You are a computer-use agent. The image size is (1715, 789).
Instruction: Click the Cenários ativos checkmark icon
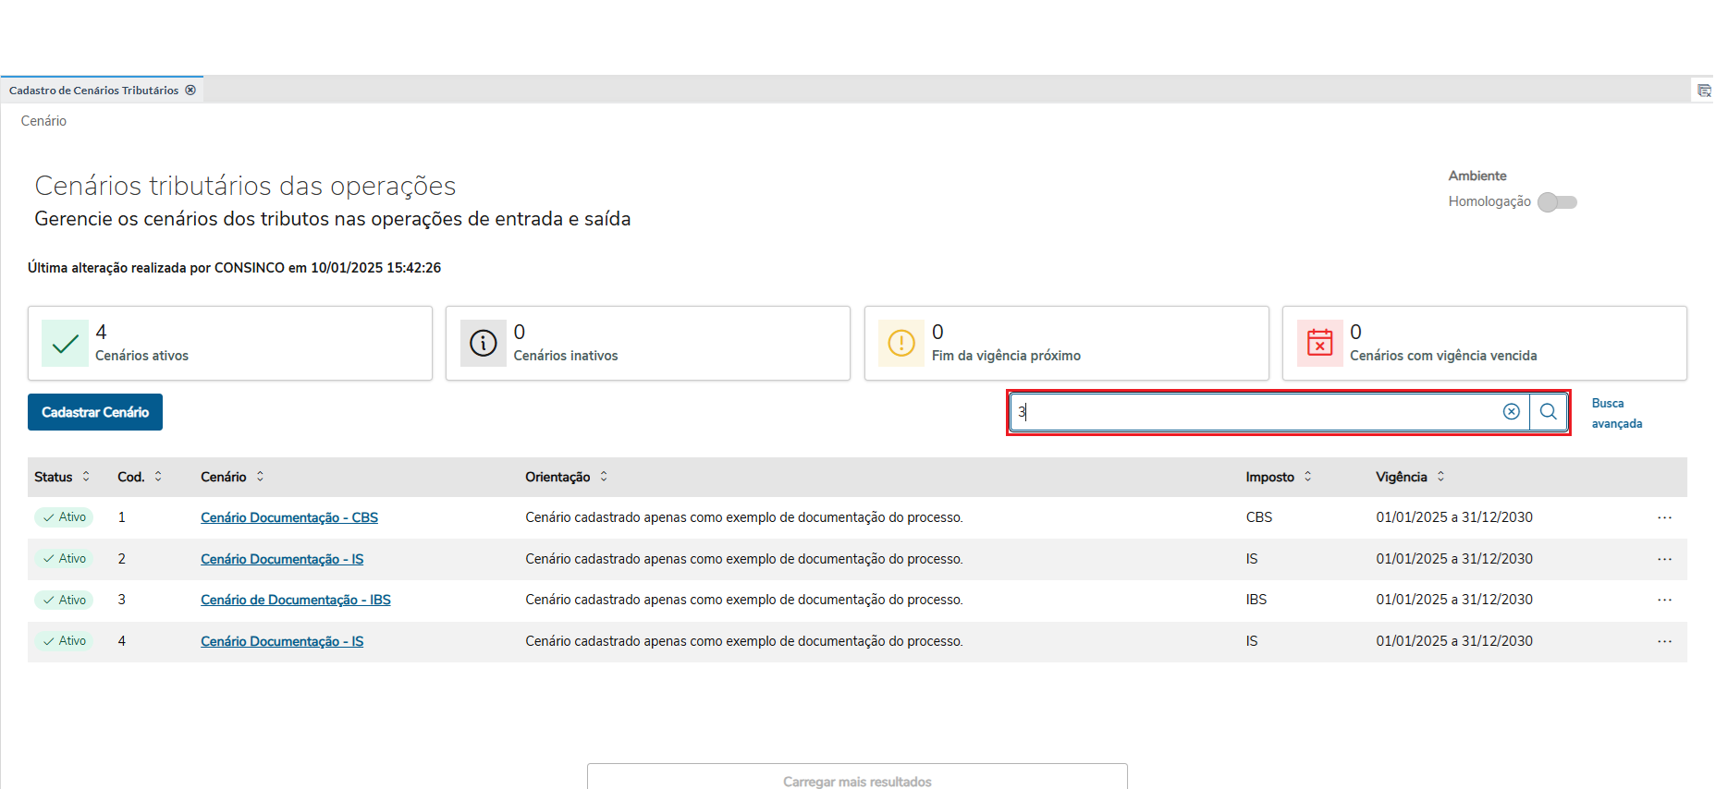[x=66, y=344]
